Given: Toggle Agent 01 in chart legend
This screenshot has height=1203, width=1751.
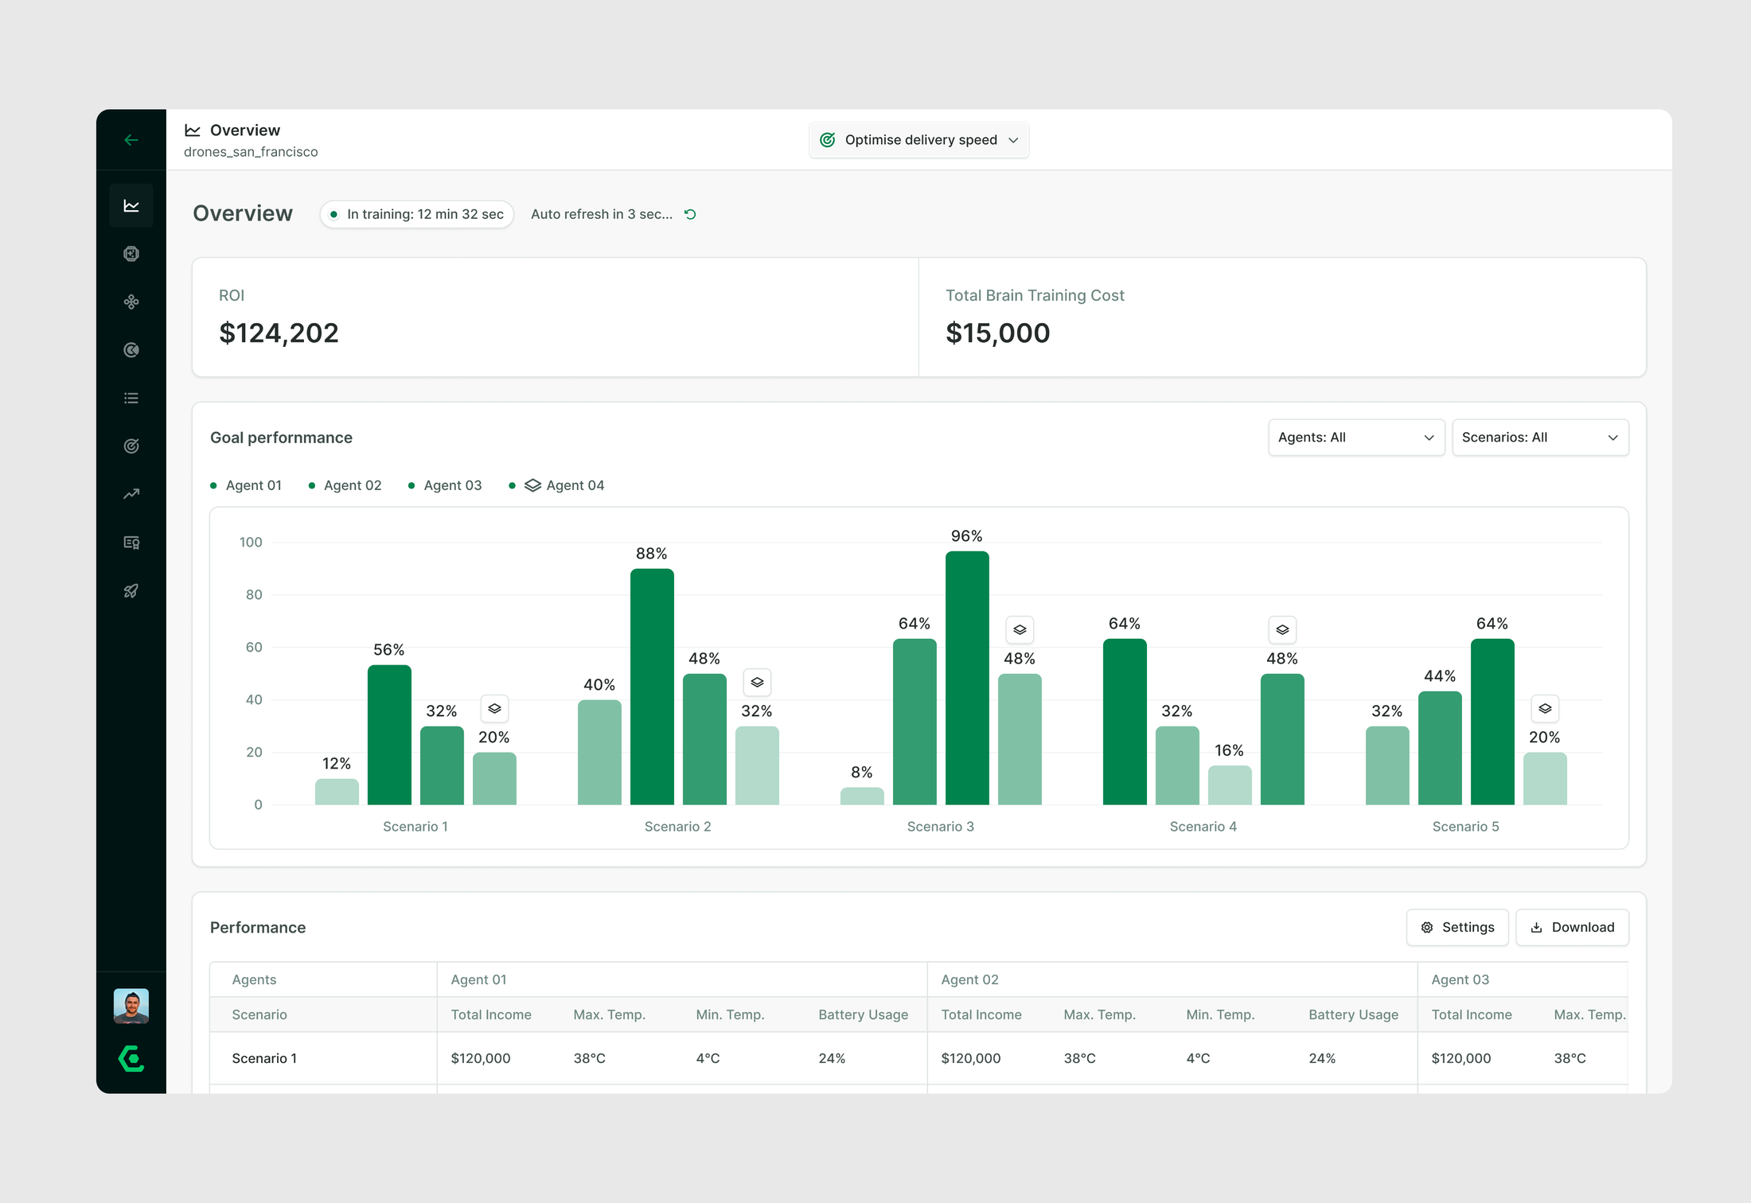Looking at the screenshot, I should 246,485.
